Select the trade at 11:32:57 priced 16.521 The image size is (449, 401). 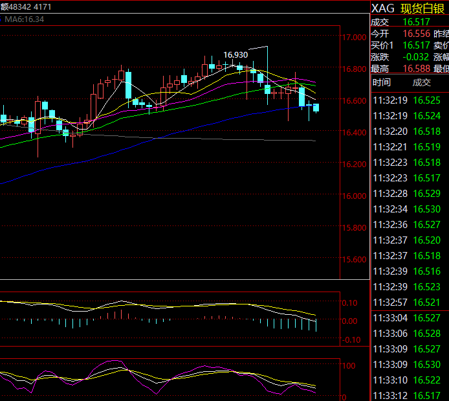[410, 303]
